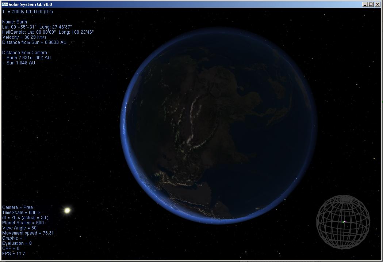Click 'Distance from Sun = 0.9833 AU'
383x262 pixels.
point(34,42)
